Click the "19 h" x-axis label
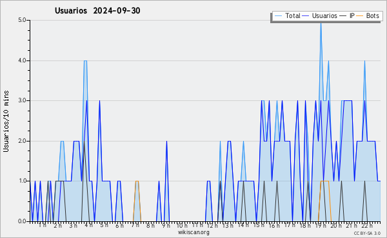 (321, 226)
